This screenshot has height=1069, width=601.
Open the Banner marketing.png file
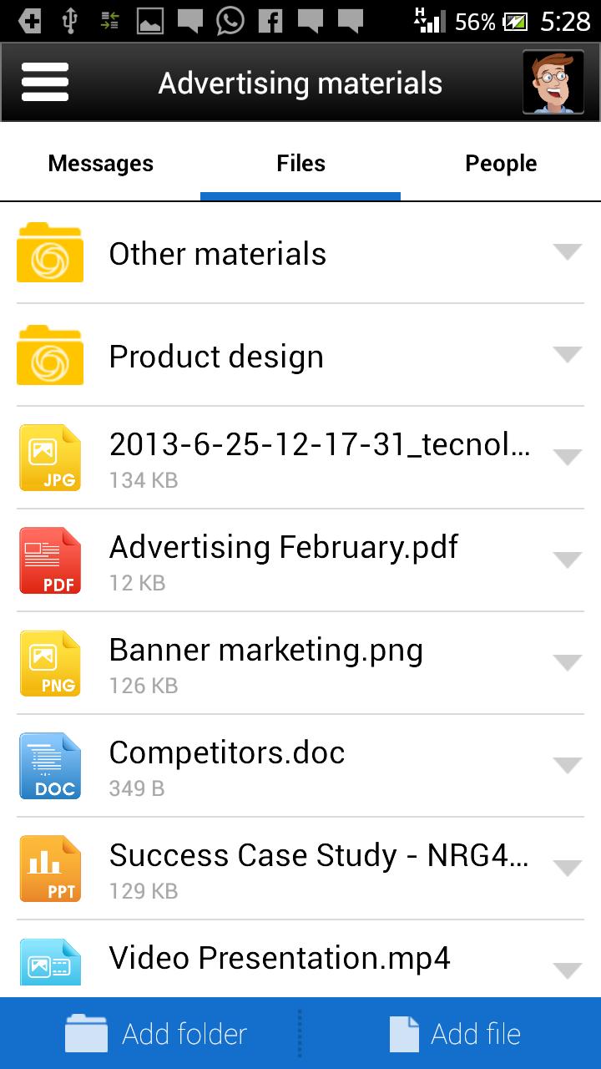(266, 651)
